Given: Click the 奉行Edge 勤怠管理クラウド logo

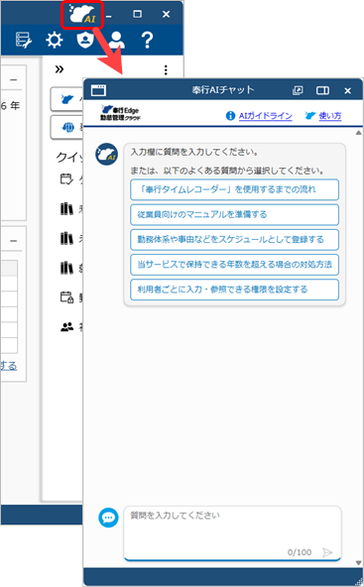Looking at the screenshot, I should (120, 113).
